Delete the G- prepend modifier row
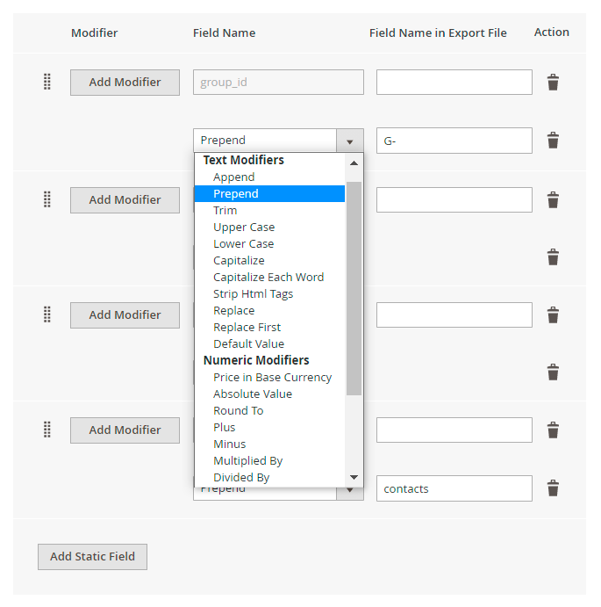 553,141
